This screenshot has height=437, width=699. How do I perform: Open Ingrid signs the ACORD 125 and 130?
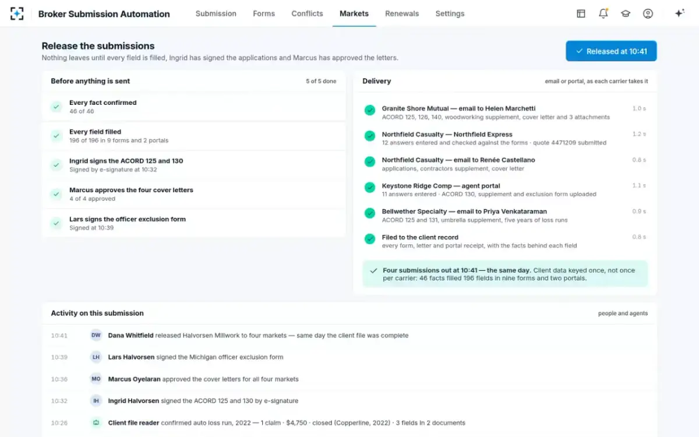pyautogui.click(x=193, y=165)
